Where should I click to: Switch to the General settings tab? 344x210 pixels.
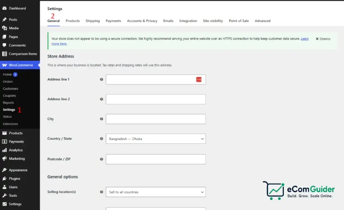53,21
